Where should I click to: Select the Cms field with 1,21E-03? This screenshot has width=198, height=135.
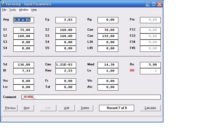66,65
